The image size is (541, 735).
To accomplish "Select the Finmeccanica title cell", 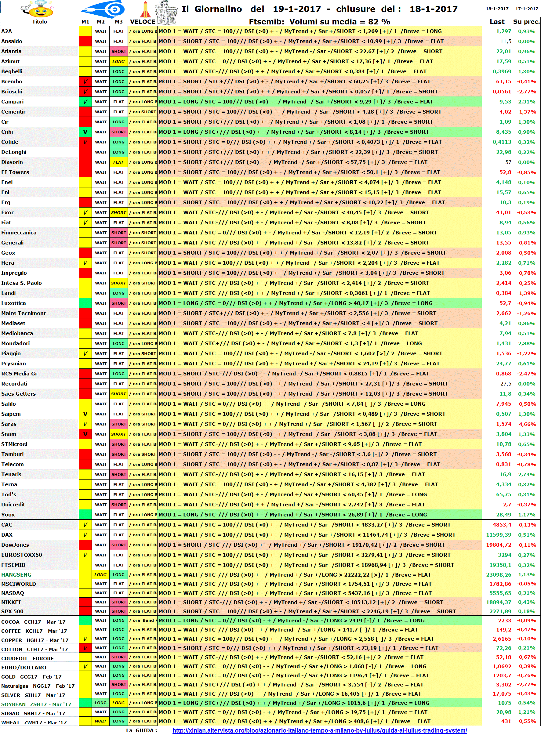I will click(39, 233).
